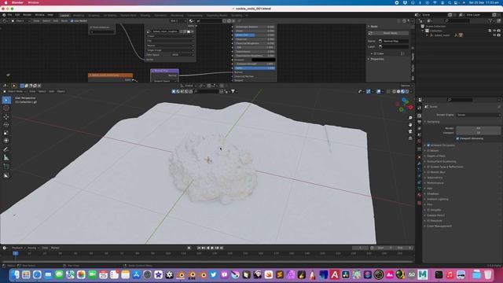Open the viewport Options button

(x=406, y=86)
